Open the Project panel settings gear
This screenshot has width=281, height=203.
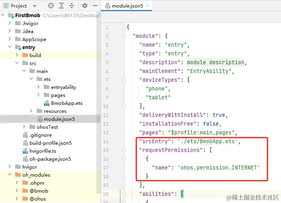tap(85, 6)
